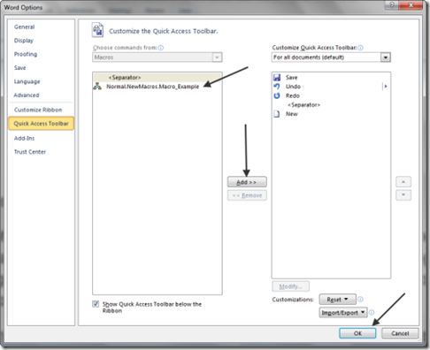The image size is (430, 350).
Task: Open the Proofing options category
Action: coord(26,54)
